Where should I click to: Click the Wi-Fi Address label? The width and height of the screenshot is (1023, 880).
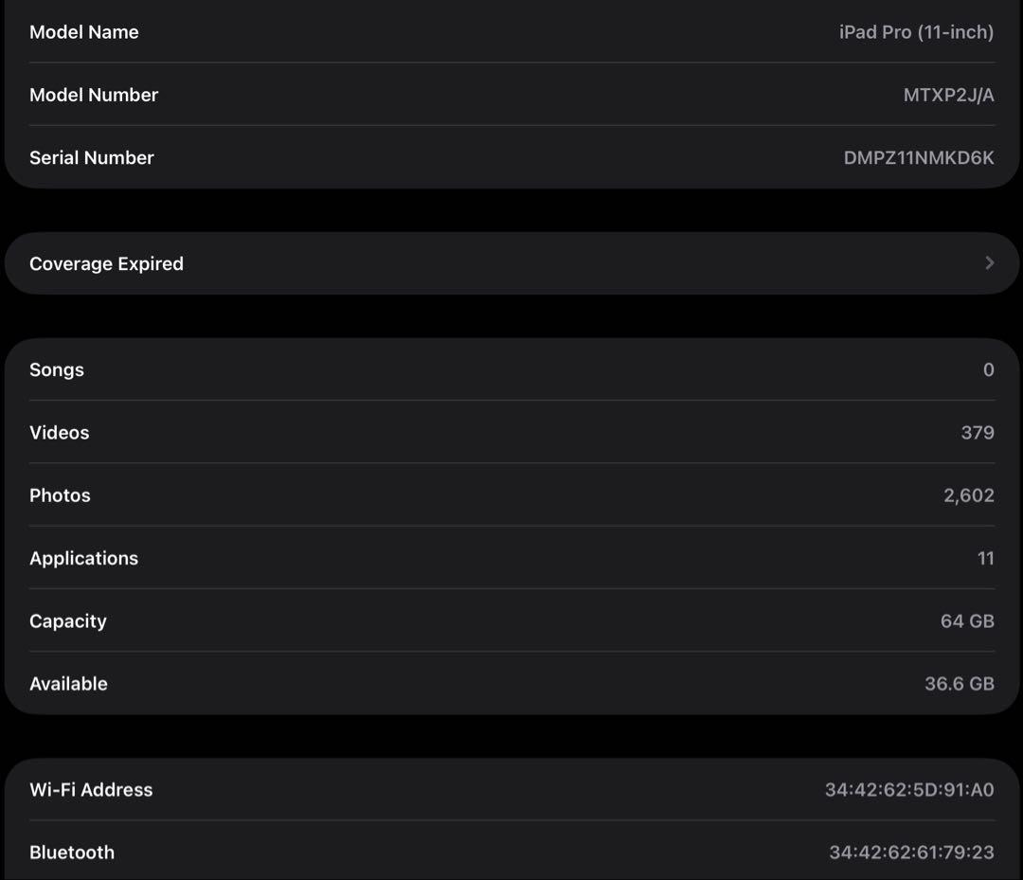click(x=91, y=790)
